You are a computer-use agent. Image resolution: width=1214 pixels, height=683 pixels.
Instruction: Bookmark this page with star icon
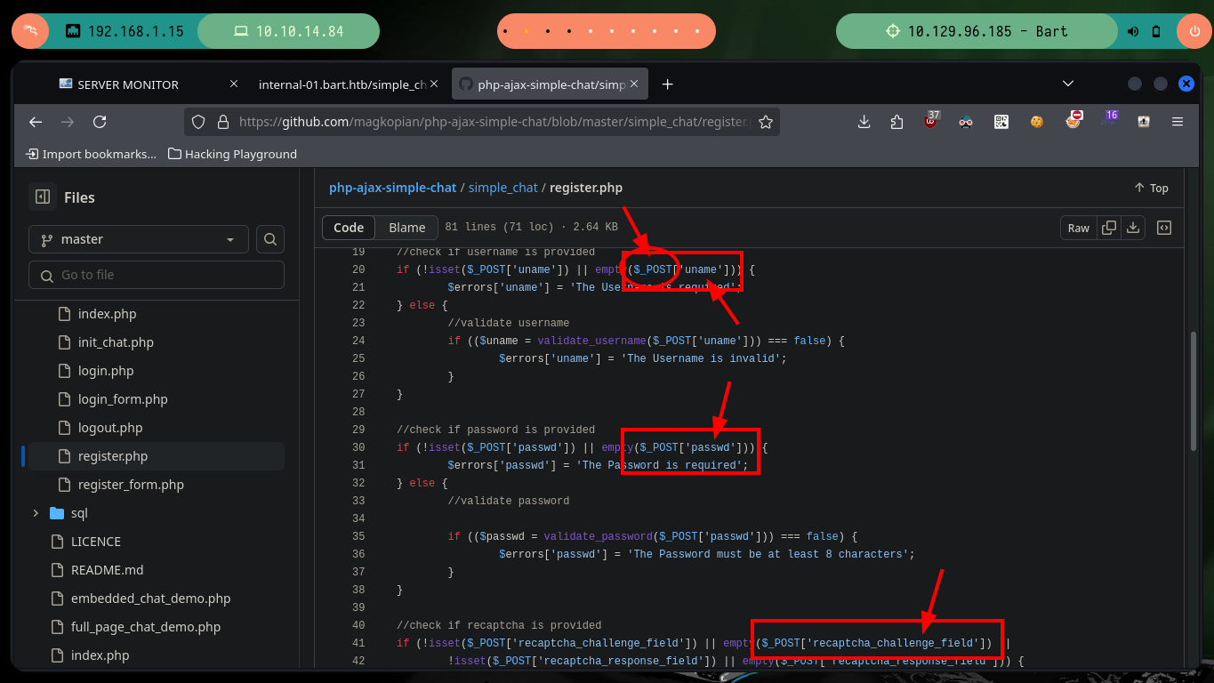(765, 122)
